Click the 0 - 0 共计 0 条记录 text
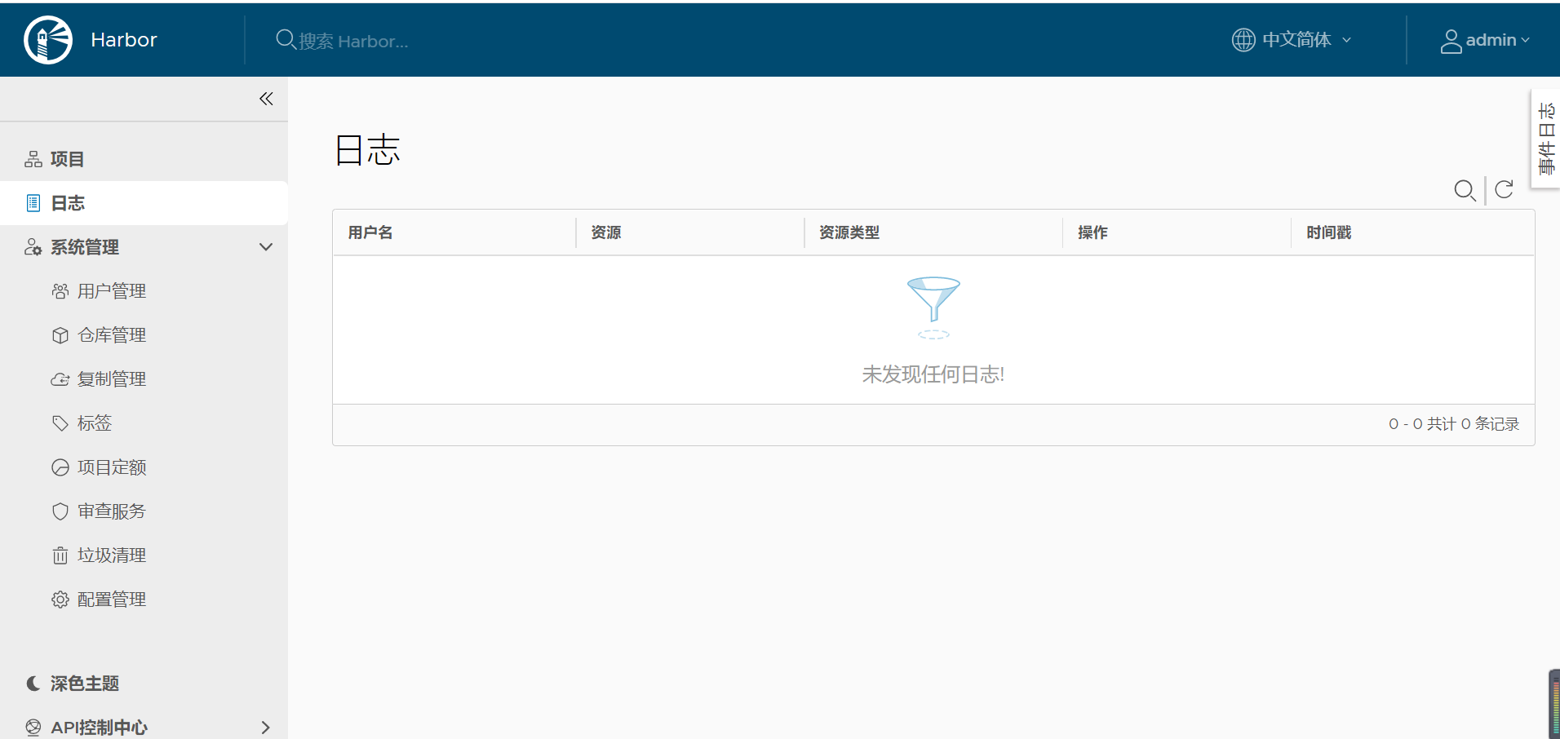1560x739 pixels. [x=1454, y=424]
